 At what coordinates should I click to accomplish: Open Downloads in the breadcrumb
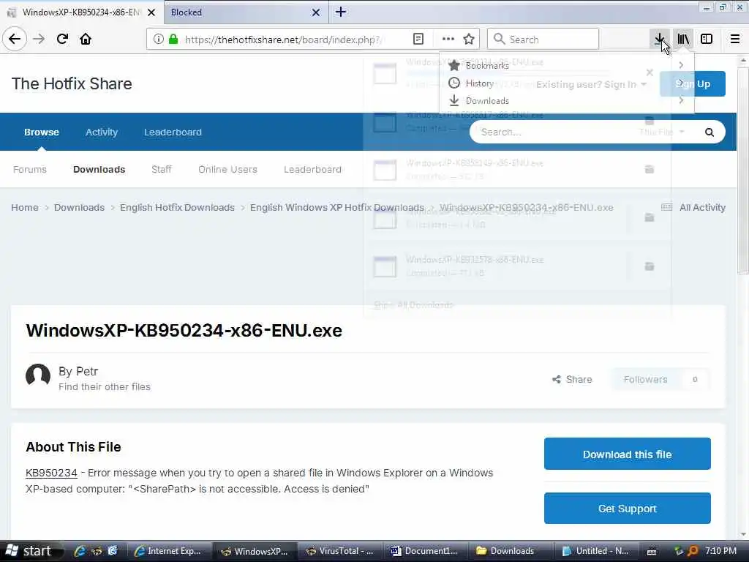(79, 207)
